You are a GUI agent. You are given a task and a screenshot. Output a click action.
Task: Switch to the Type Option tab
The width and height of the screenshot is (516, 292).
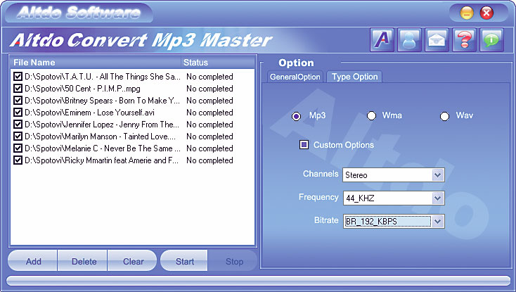pyautogui.click(x=354, y=77)
